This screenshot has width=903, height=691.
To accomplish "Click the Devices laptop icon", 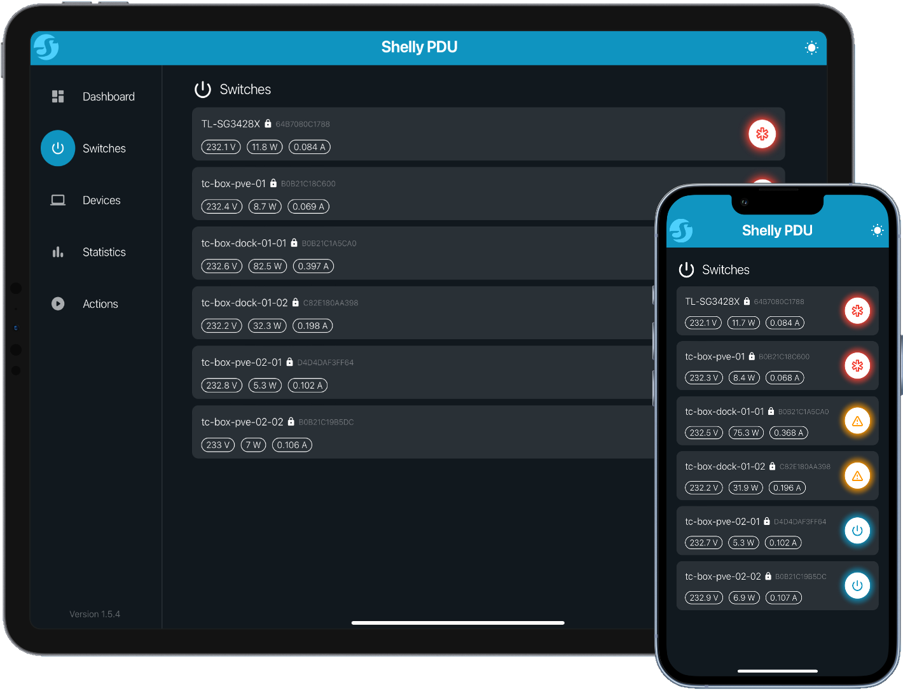I will tap(58, 200).
